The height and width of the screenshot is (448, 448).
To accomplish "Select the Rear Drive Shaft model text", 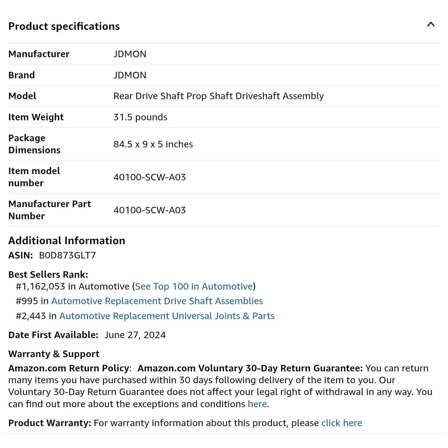I will coord(218,96).
